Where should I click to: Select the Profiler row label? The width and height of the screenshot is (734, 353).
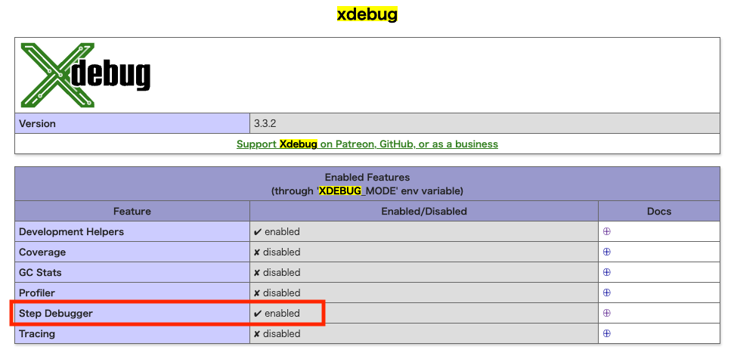pos(36,293)
